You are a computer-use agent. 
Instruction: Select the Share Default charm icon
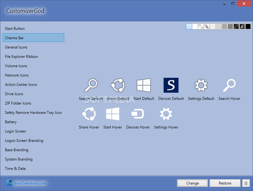118,85
